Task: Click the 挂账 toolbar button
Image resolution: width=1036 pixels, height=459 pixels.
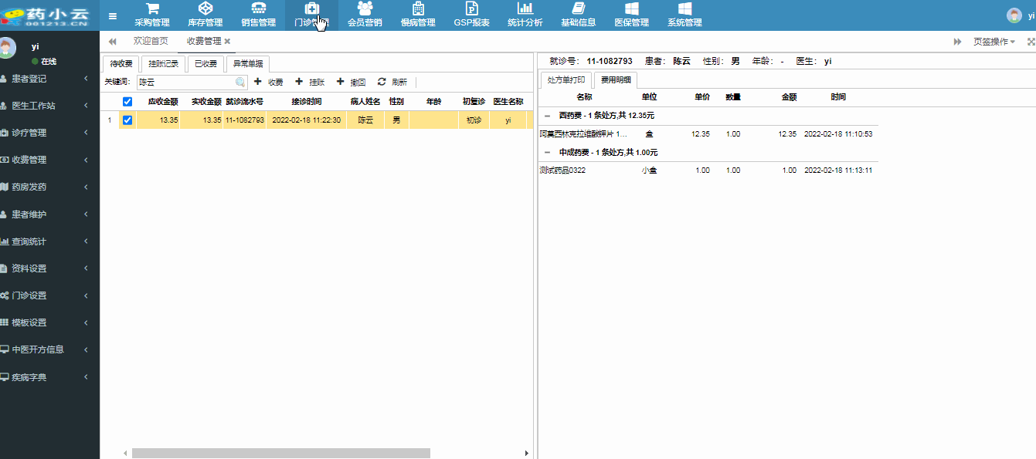Action: point(310,82)
